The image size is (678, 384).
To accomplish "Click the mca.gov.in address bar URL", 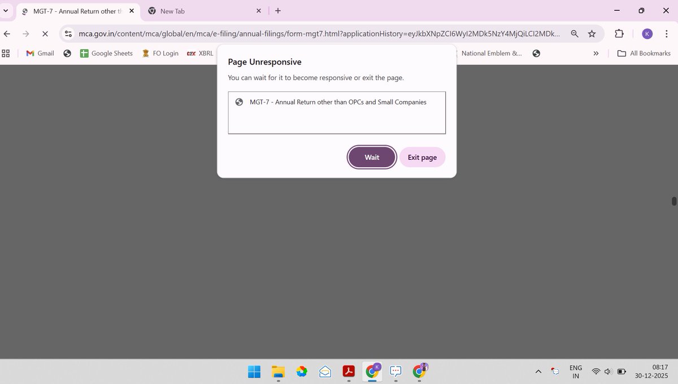I will (319, 34).
